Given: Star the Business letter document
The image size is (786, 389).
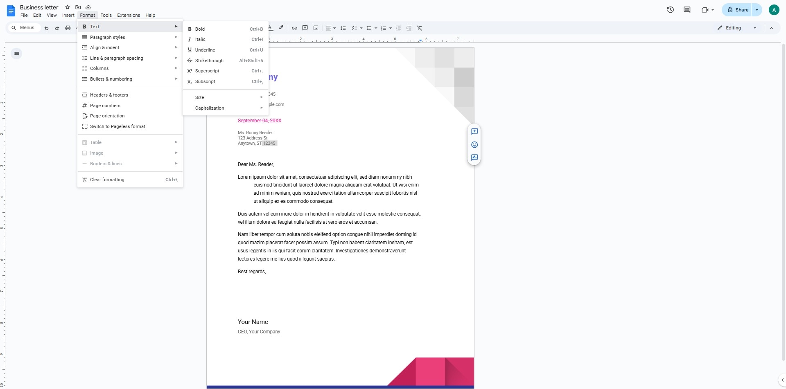Looking at the screenshot, I should click(68, 7).
